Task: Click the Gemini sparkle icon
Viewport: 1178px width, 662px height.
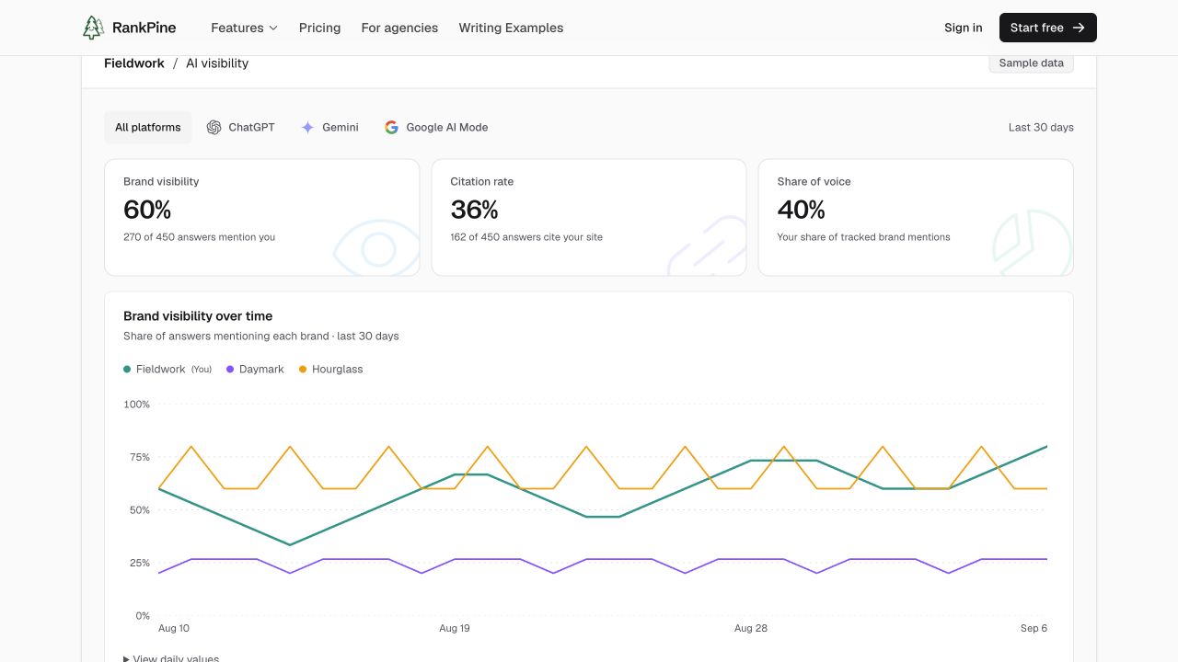Action: point(307,128)
